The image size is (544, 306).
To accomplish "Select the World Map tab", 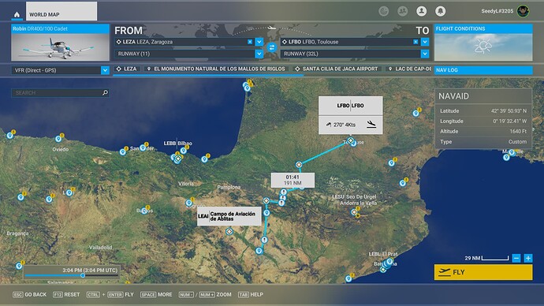I will click(61, 11).
